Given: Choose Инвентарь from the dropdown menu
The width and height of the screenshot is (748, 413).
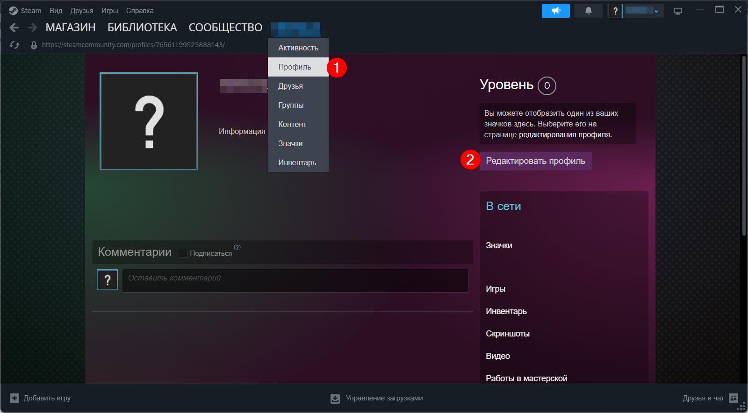Looking at the screenshot, I should point(298,162).
